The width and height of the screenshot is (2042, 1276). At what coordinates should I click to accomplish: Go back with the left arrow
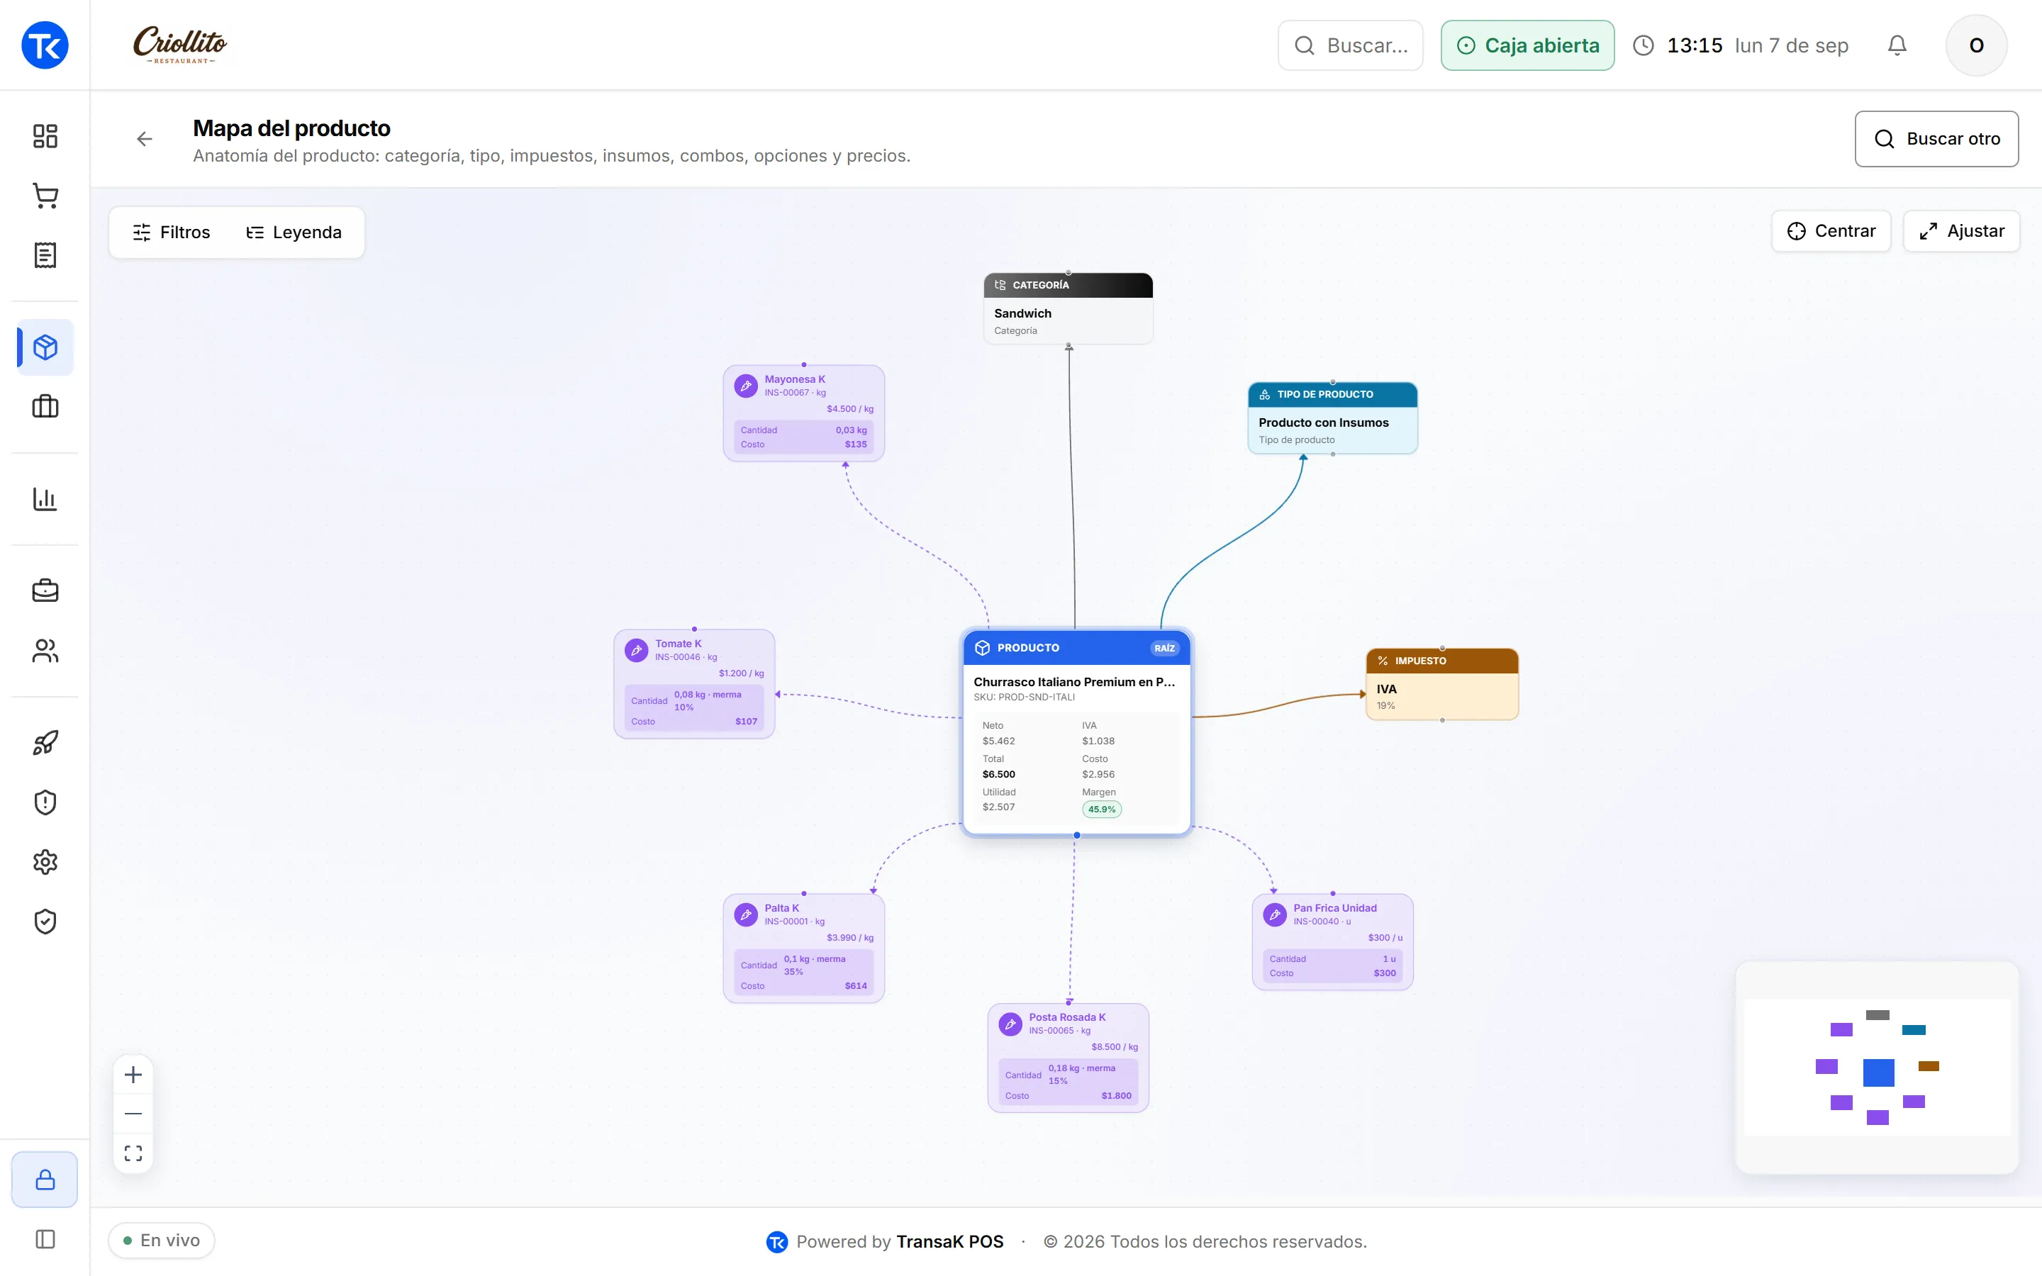145,138
